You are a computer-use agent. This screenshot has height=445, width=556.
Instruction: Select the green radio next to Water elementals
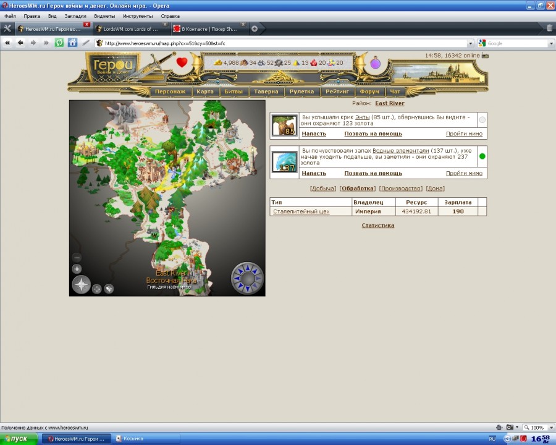[x=482, y=156]
